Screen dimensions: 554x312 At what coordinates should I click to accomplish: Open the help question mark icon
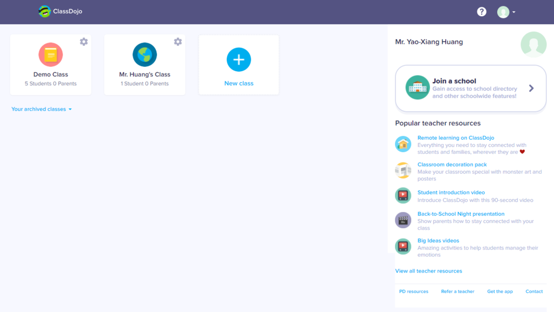coord(482,12)
